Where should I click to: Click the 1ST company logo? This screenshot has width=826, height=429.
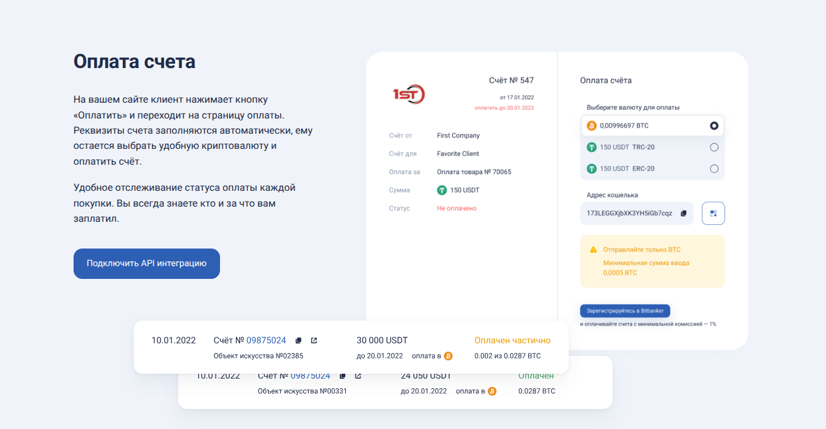pos(408,94)
